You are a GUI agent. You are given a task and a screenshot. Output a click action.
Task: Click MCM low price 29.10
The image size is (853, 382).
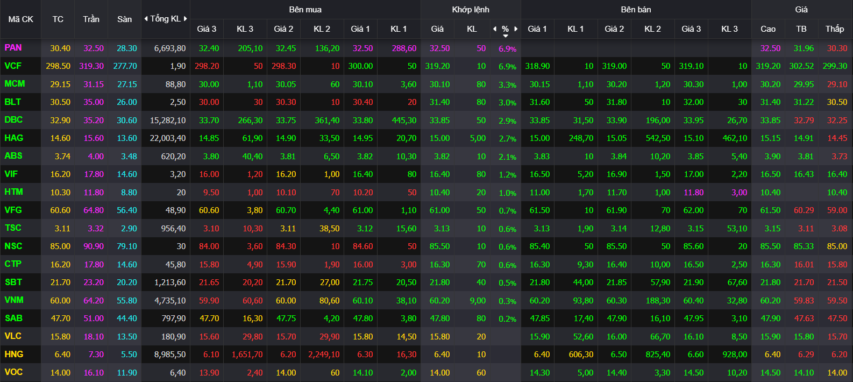837,84
